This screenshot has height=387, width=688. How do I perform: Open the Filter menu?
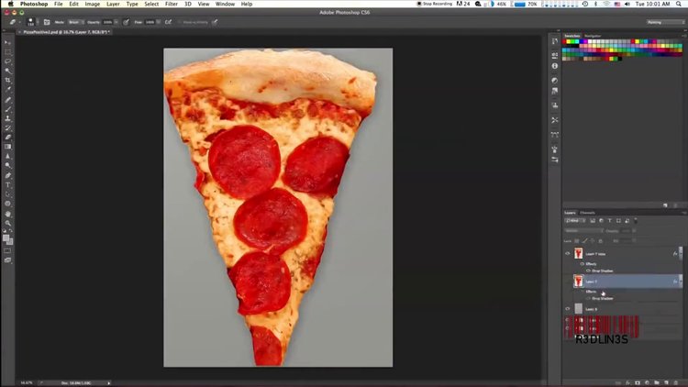[172, 4]
